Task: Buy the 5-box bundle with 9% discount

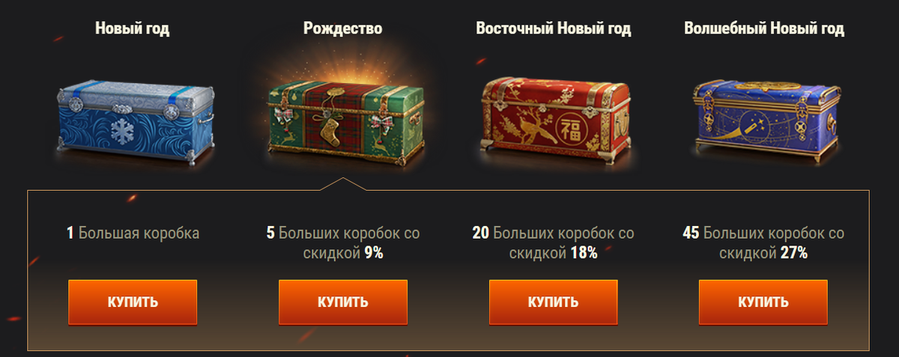Action: pos(343,302)
